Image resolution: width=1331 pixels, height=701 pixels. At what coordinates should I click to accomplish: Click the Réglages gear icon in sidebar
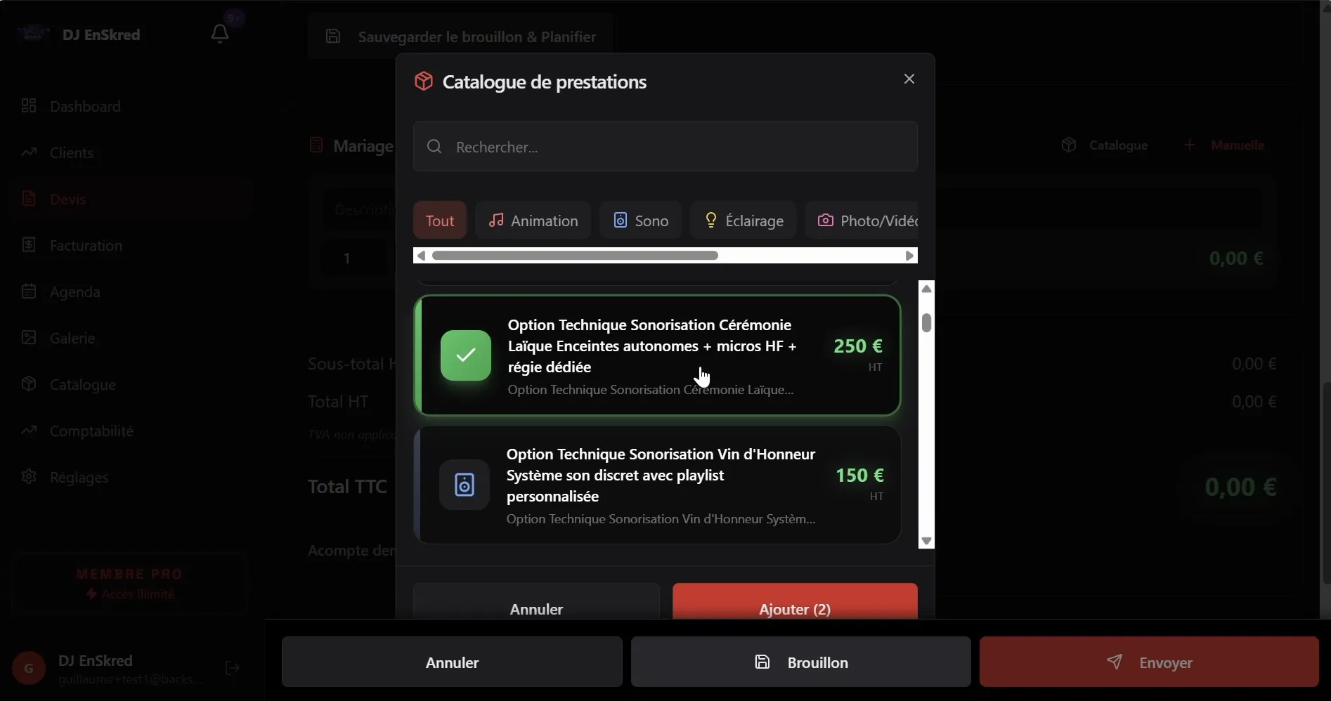click(29, 477)
